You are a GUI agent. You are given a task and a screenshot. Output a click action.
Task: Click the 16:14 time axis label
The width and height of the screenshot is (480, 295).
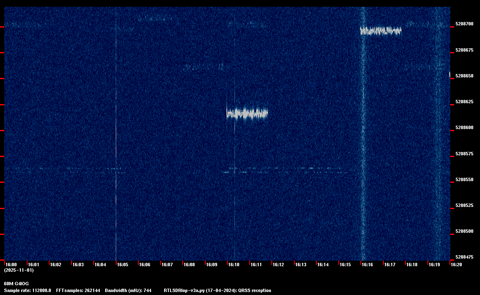323,265
